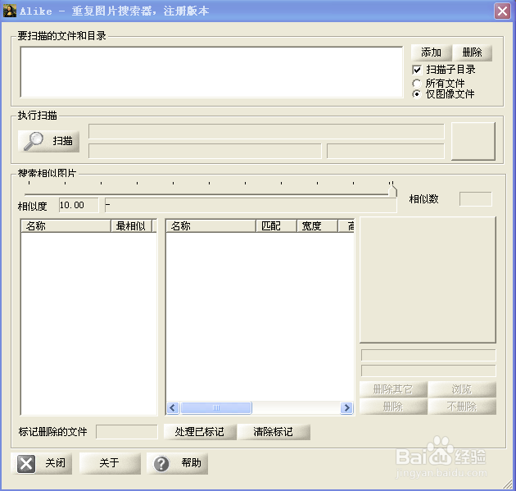
Task: Click the 相似数 count field
Action: [x=476, y=199]
